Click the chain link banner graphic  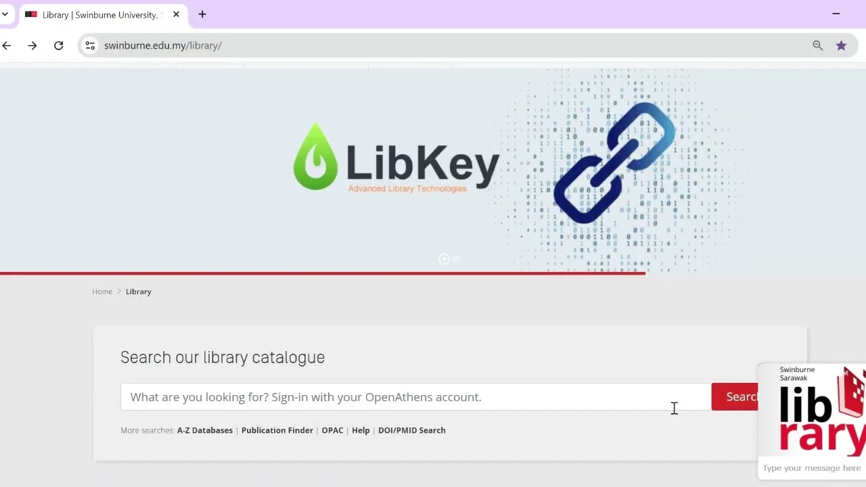tap(614, 162)
